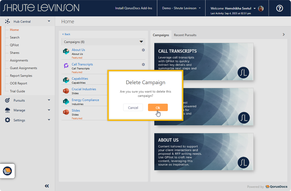Click the Crucial Industries PowerPoint icon

(x=66, y=91)
